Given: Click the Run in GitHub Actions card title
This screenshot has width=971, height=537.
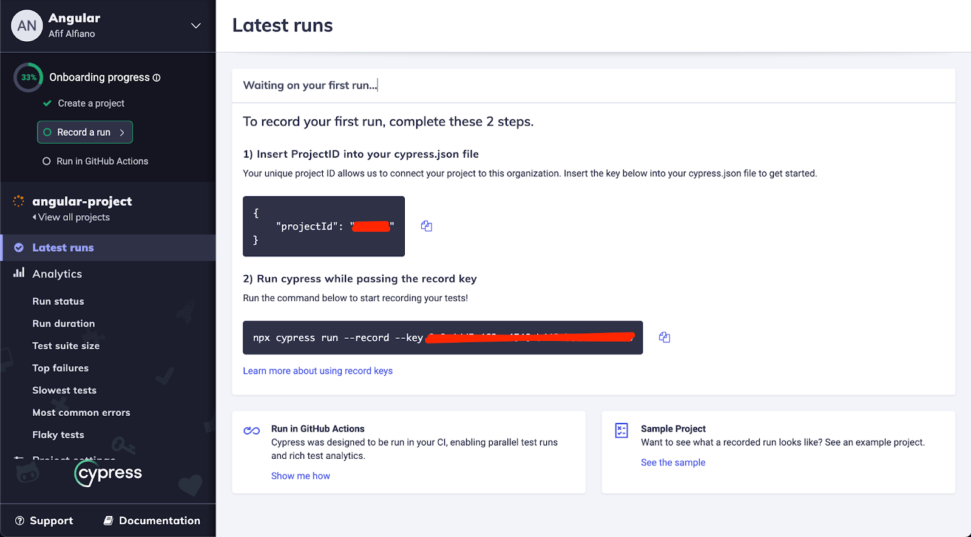Looking at the screenshot, I should pyautogui.click(x=318, y=429).
